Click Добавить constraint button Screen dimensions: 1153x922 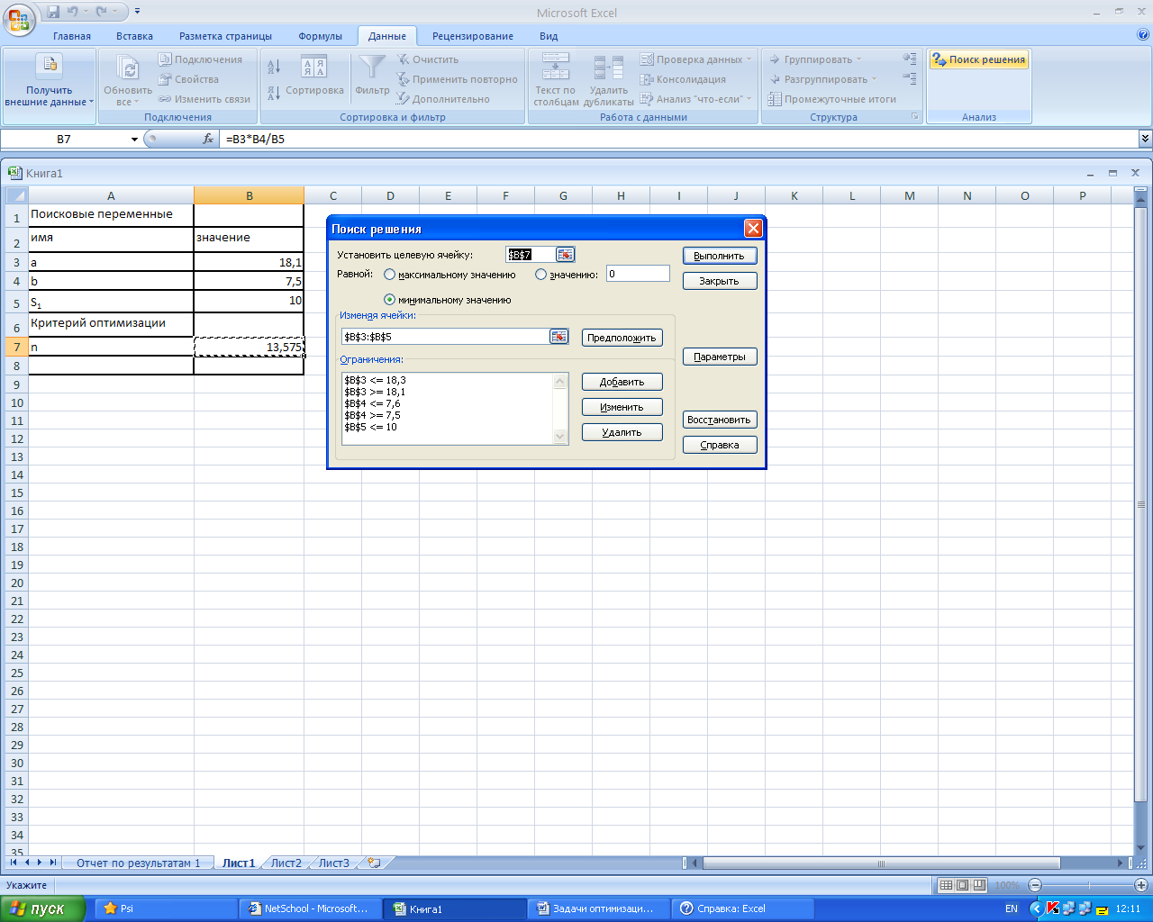[622, 382]
